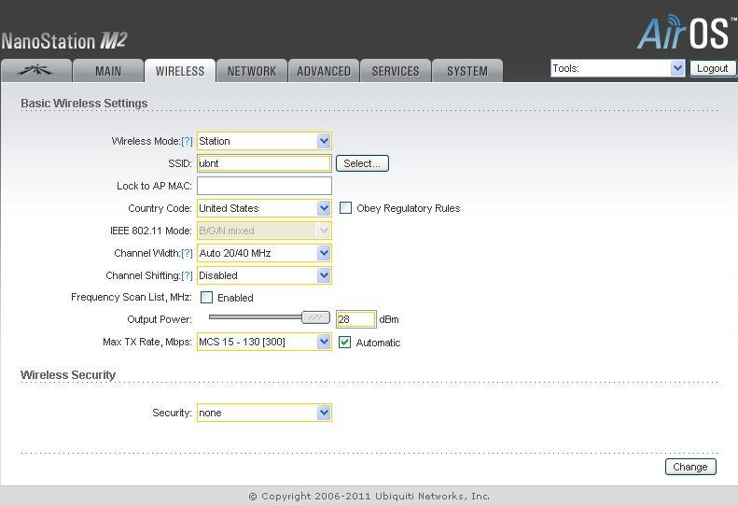Switch to the Network tab
The image size is (738, 505).
252,71
